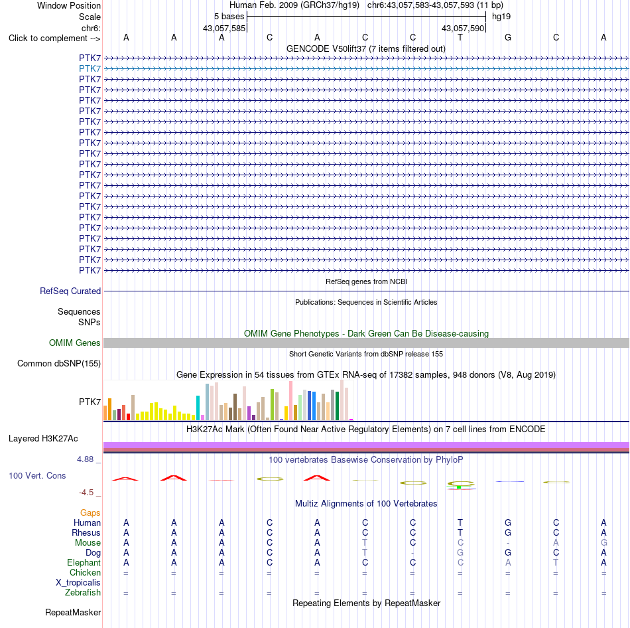Image resolution: width=630 pixels, height=628 pixels.
Task: Open 'Multiz Alignments of 100 Vertebrates' title
Action: pyautogui.click(x=366, y=504)
